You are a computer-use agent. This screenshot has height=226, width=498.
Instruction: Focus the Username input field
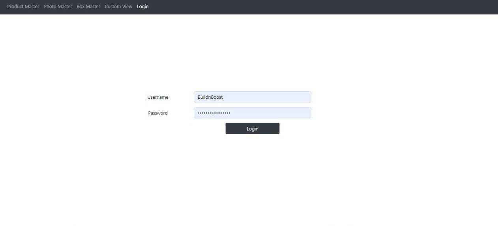[x=253, y=97]
